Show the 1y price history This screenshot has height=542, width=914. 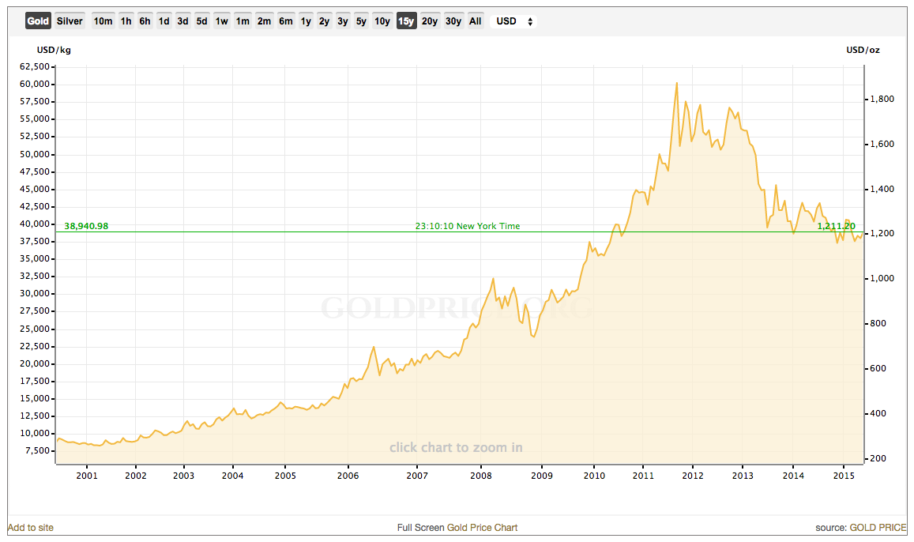tap(305, 21)
